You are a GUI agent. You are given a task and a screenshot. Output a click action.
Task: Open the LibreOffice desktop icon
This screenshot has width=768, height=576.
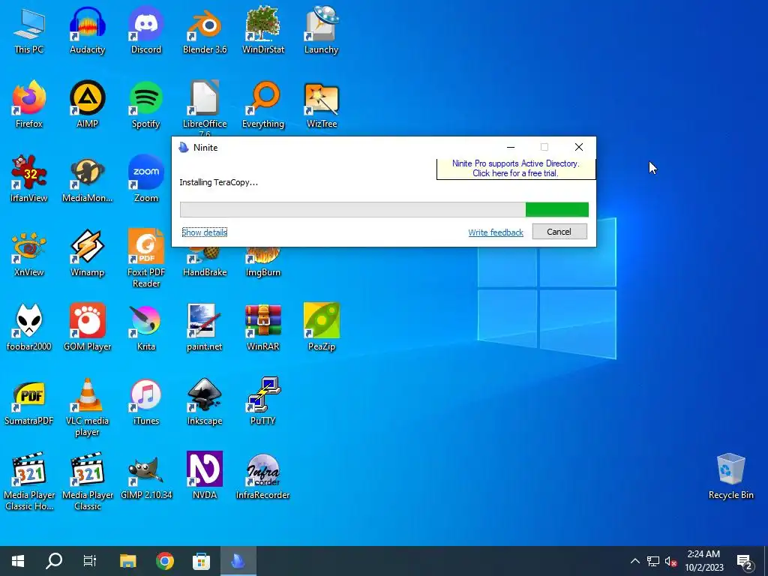point(205,108)
